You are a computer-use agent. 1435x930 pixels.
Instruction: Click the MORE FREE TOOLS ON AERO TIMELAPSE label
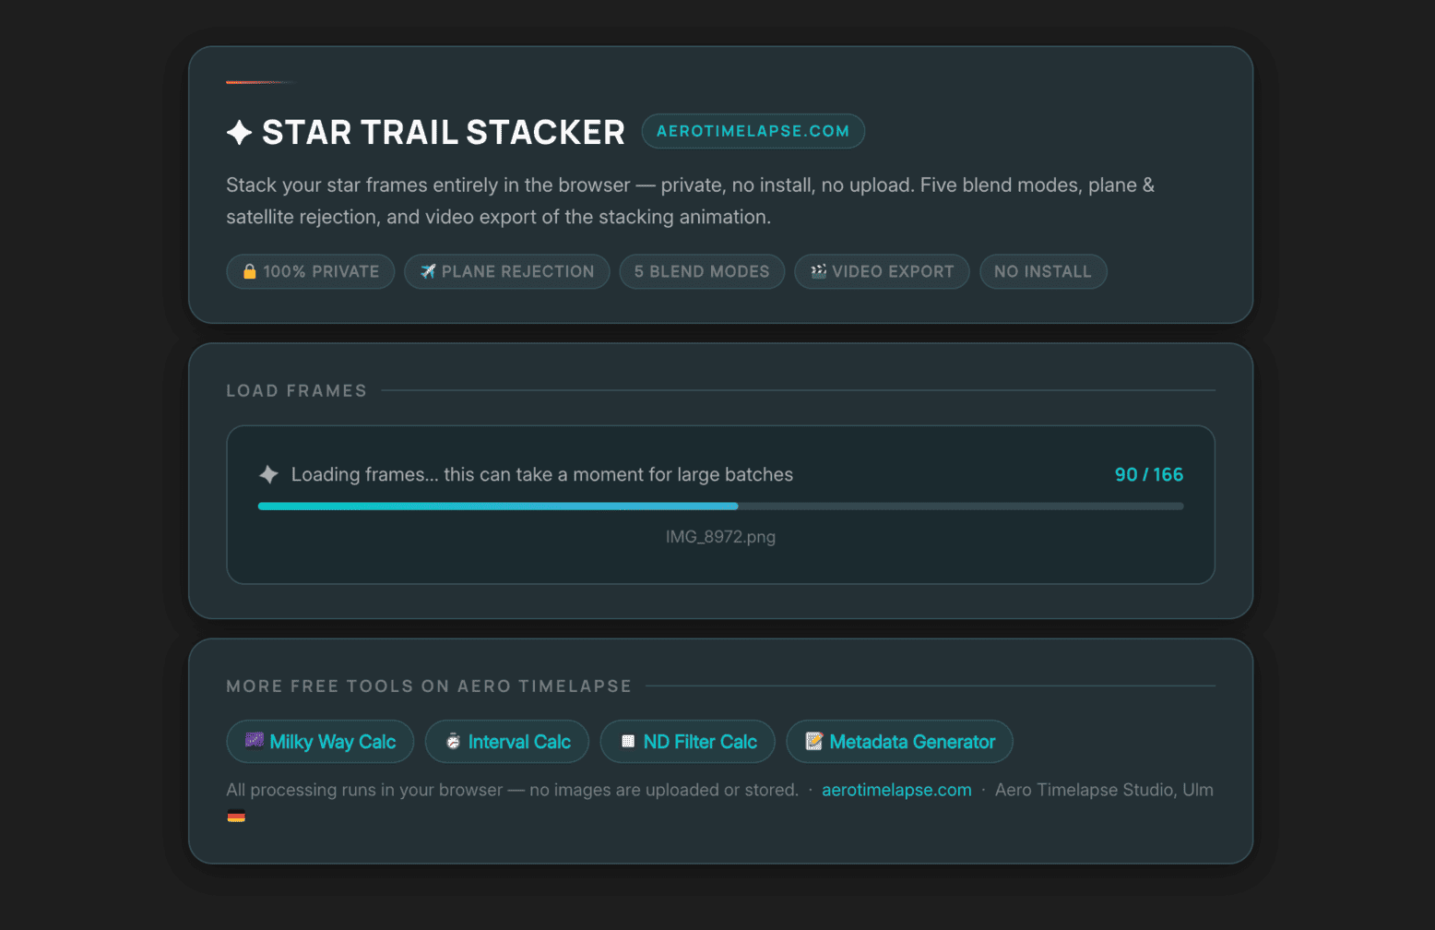coord(429,686)
